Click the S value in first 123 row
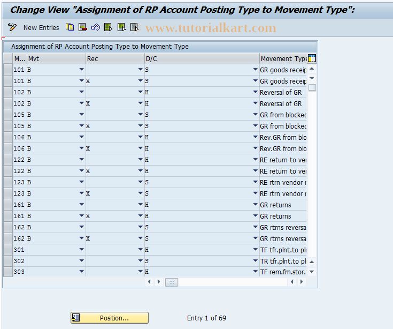 tap(147, 182)
